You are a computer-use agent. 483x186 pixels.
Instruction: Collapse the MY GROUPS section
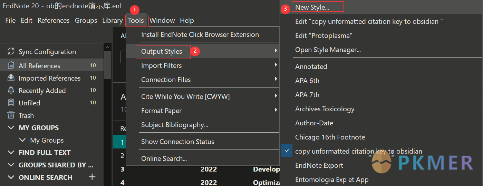[x=11, y=128]
